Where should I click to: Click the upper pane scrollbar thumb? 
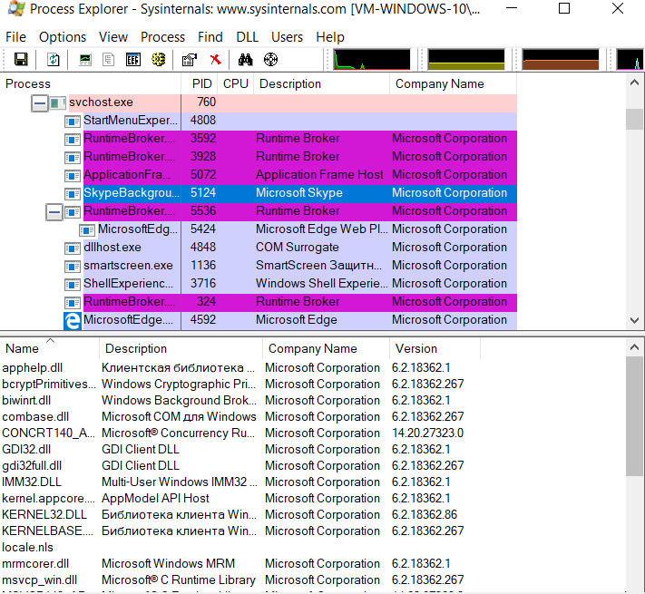tap(635, 119)
